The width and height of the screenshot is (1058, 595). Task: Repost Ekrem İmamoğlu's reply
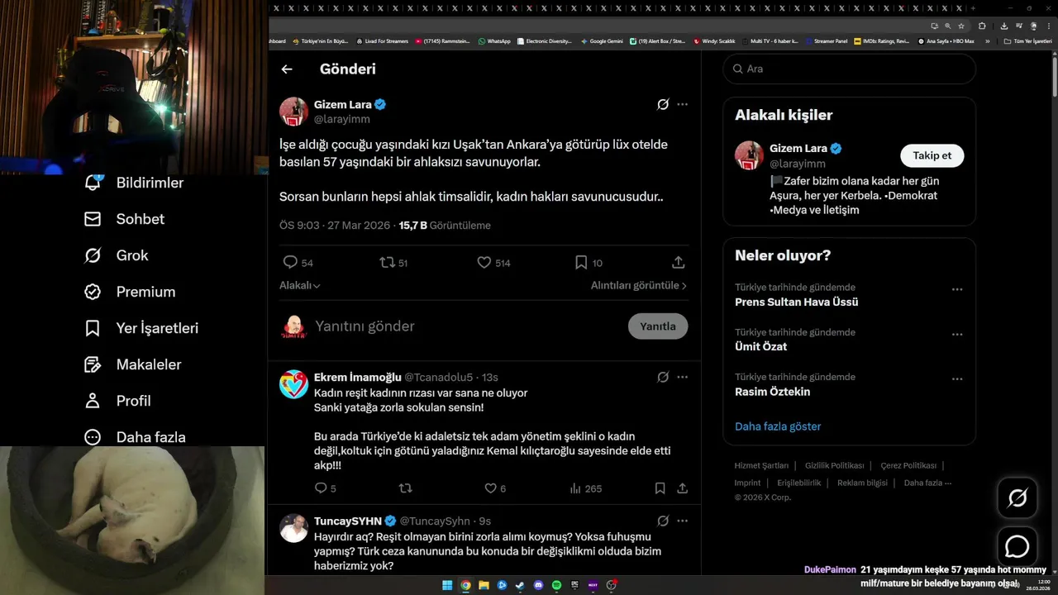pos(405,488)
